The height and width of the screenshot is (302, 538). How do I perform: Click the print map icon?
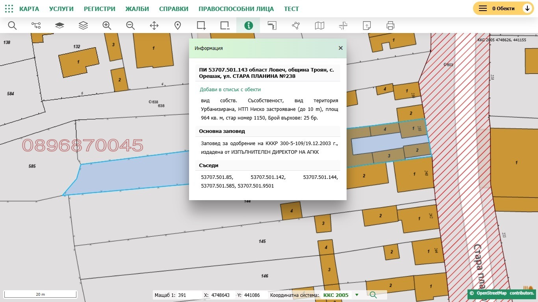(x=390, y=26)
